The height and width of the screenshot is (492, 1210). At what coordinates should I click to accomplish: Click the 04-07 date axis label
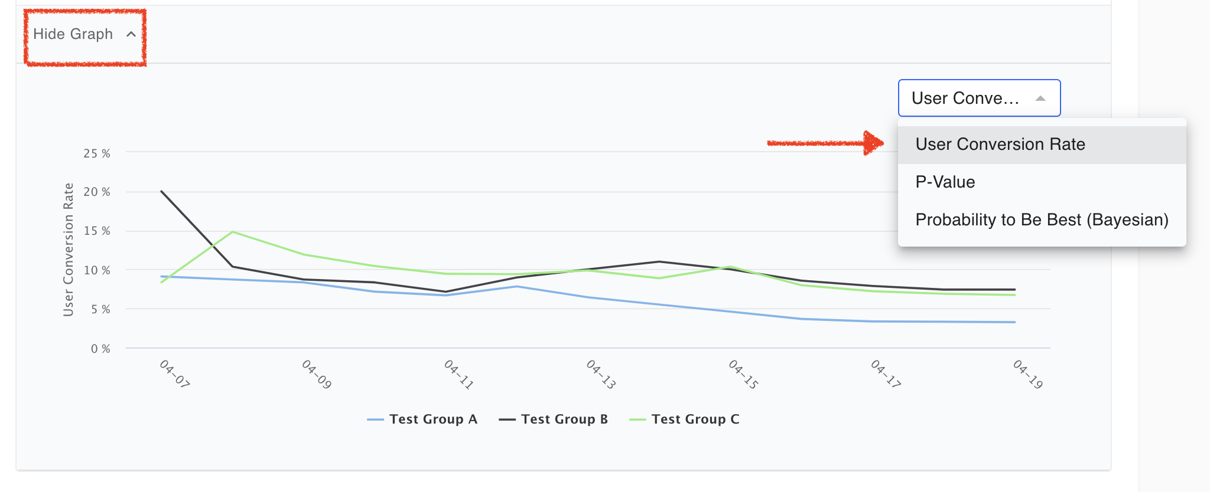174,374
